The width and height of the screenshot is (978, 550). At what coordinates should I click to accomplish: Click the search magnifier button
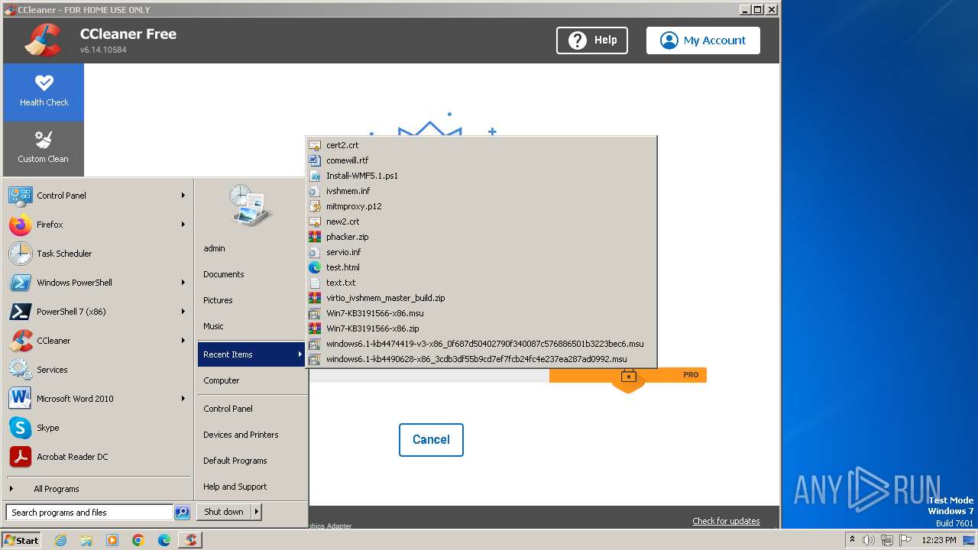[182, 513]
